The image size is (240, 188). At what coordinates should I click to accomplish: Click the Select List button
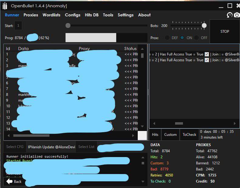click(x=86, y=147)
